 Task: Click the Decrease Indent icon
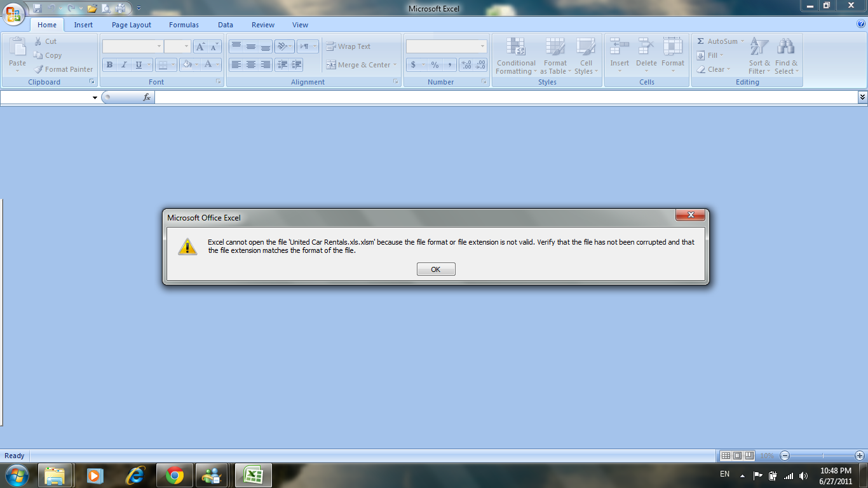[x=282, y=65]
